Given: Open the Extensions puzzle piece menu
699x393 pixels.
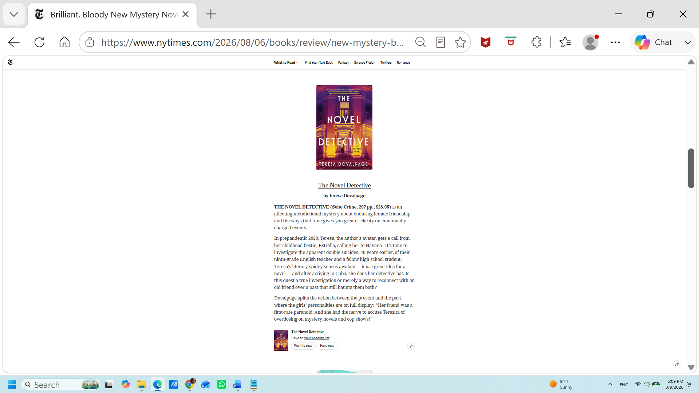Looking at the screenshot, I should pyautogui.click(x=536, y=42).
